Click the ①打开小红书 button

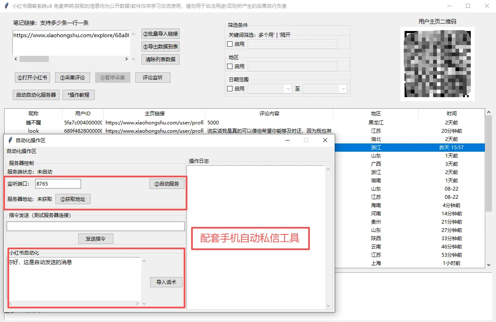tap(32, 78)
